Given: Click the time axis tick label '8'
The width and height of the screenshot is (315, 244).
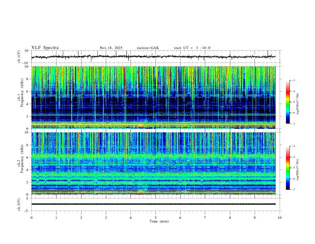Looking at the screenshot, I should tap(230, 218).
